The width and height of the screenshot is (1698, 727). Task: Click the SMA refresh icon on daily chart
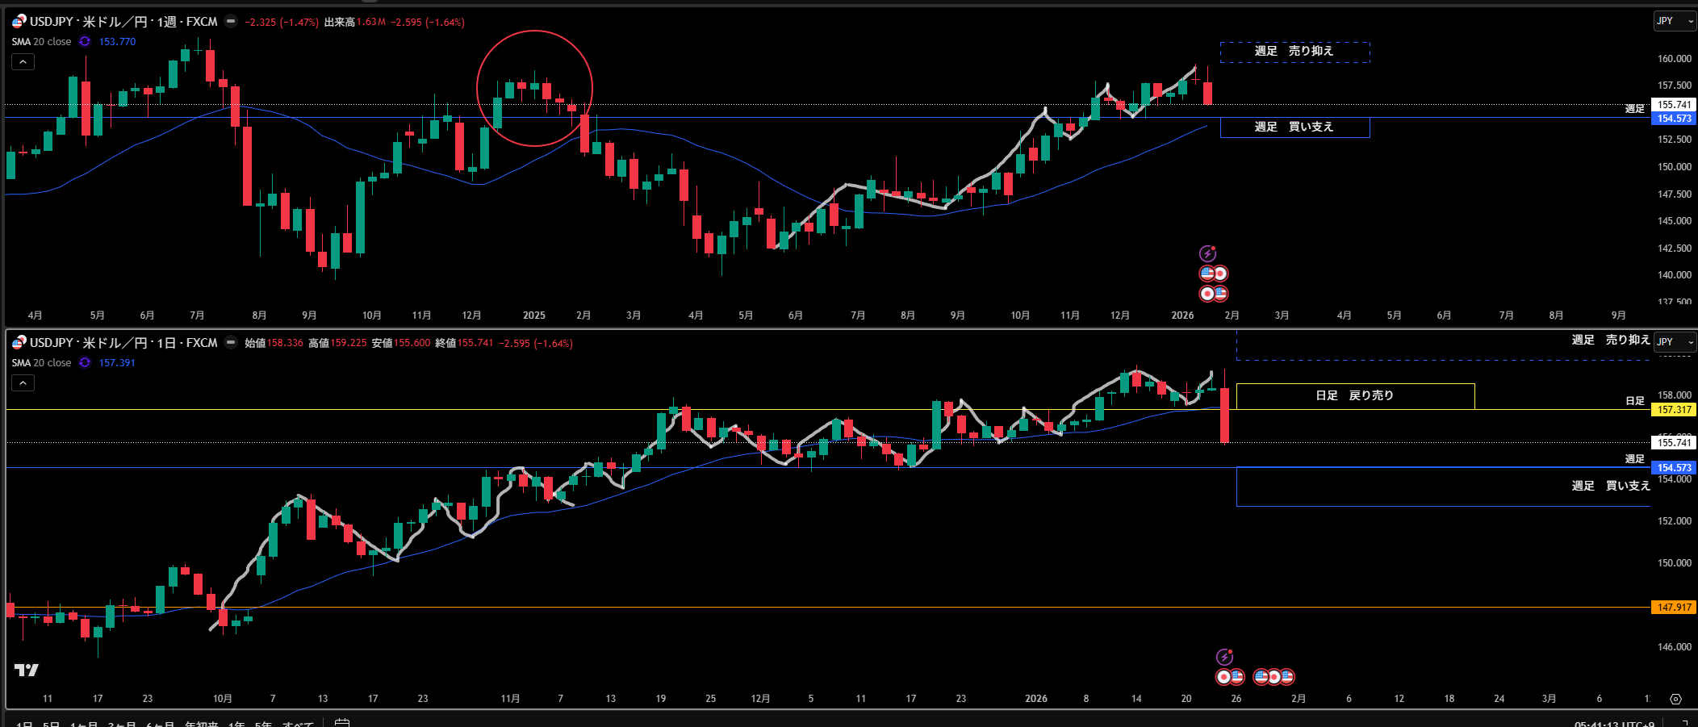tap(85, 363)
